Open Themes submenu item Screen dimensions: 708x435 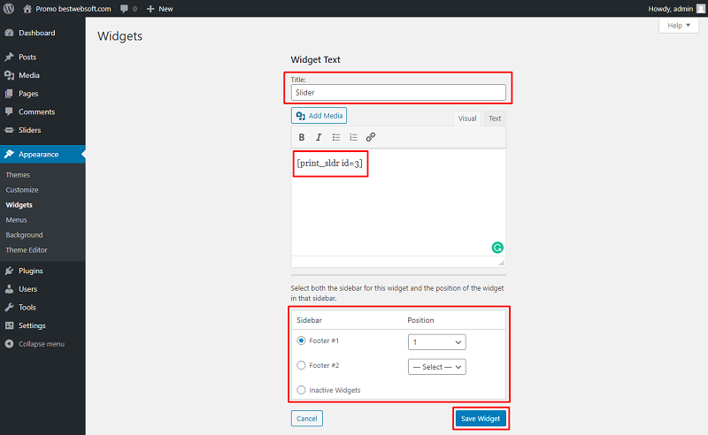[18, 175]
